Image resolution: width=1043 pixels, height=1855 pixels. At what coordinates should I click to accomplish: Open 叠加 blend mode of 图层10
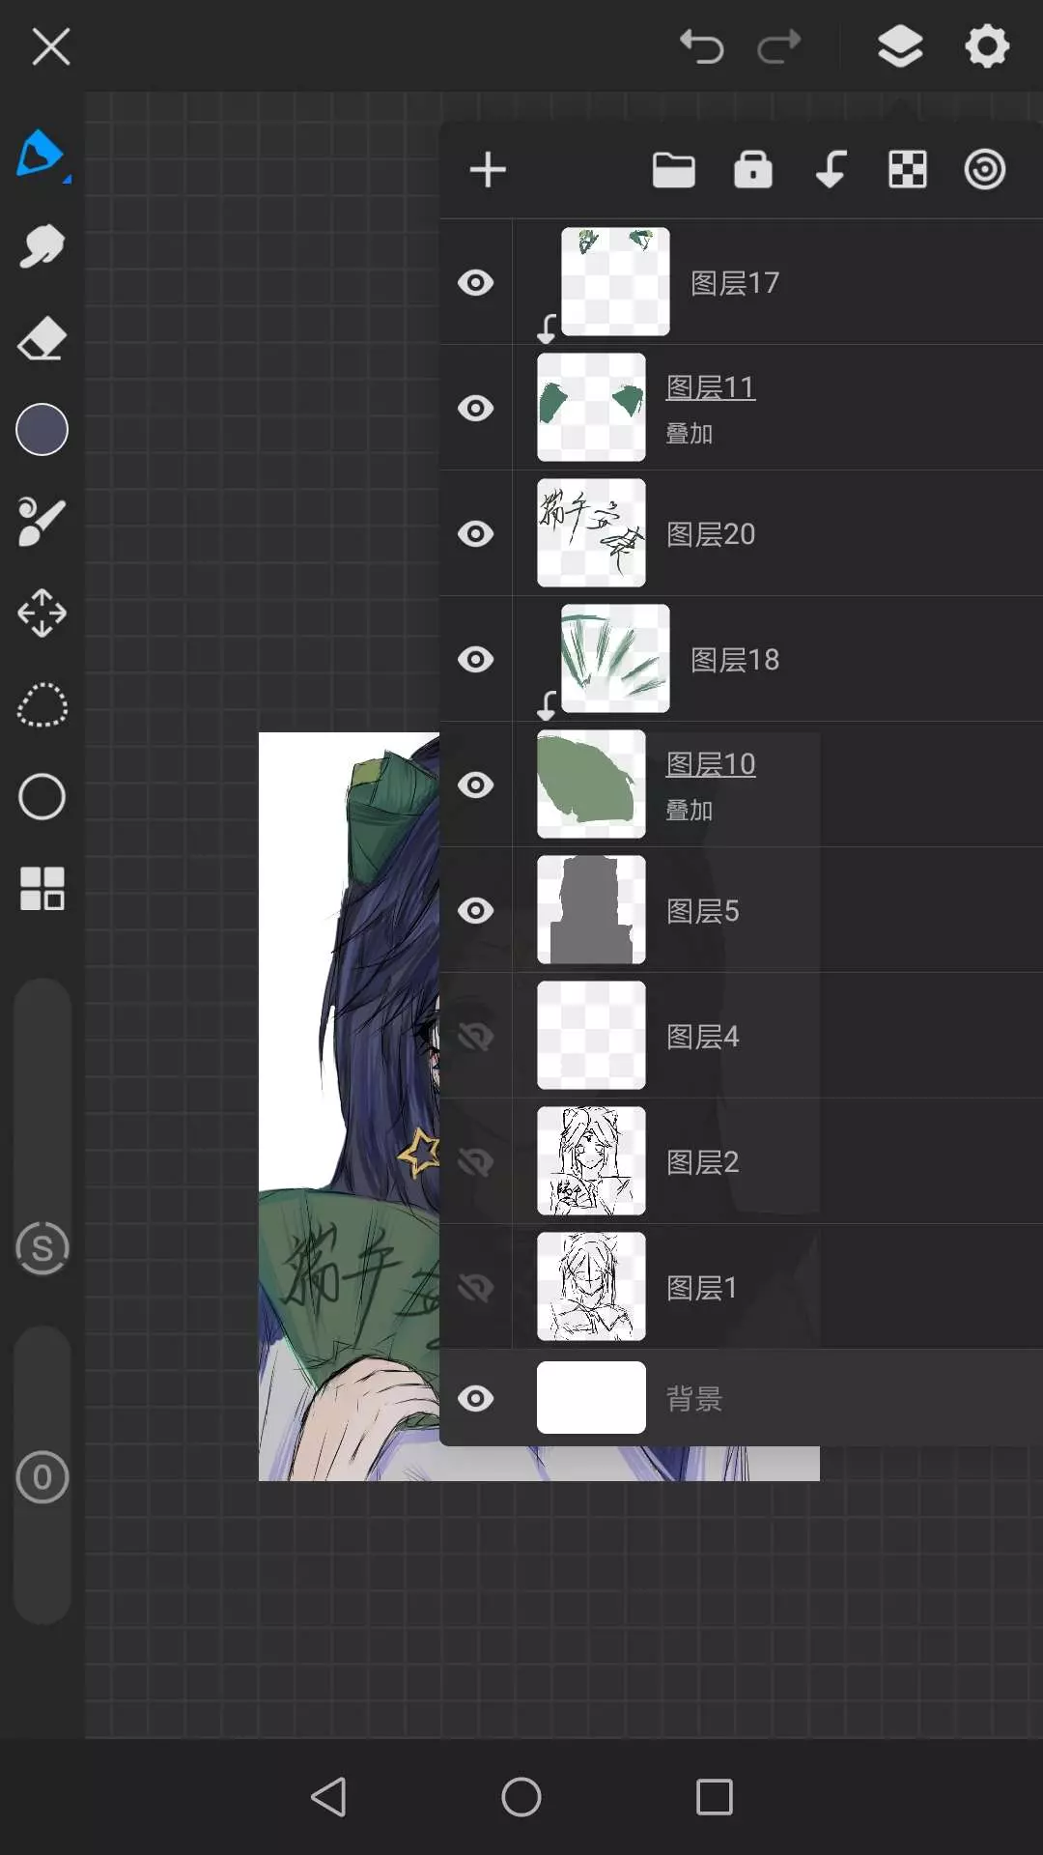690,811
